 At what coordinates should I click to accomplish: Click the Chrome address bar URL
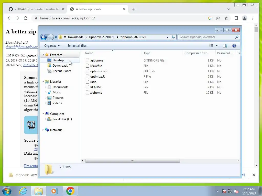pyautogui.click(x=67, y=18)
